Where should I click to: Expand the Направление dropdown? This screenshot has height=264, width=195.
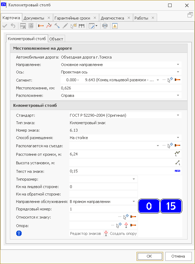coord(178,65)
